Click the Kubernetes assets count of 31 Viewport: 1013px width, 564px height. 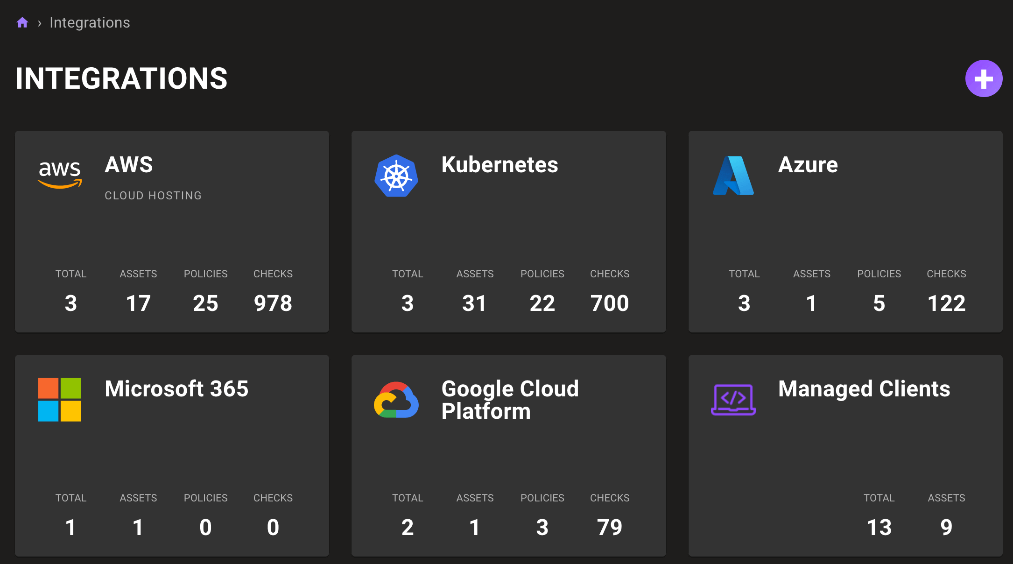[474, 303]
